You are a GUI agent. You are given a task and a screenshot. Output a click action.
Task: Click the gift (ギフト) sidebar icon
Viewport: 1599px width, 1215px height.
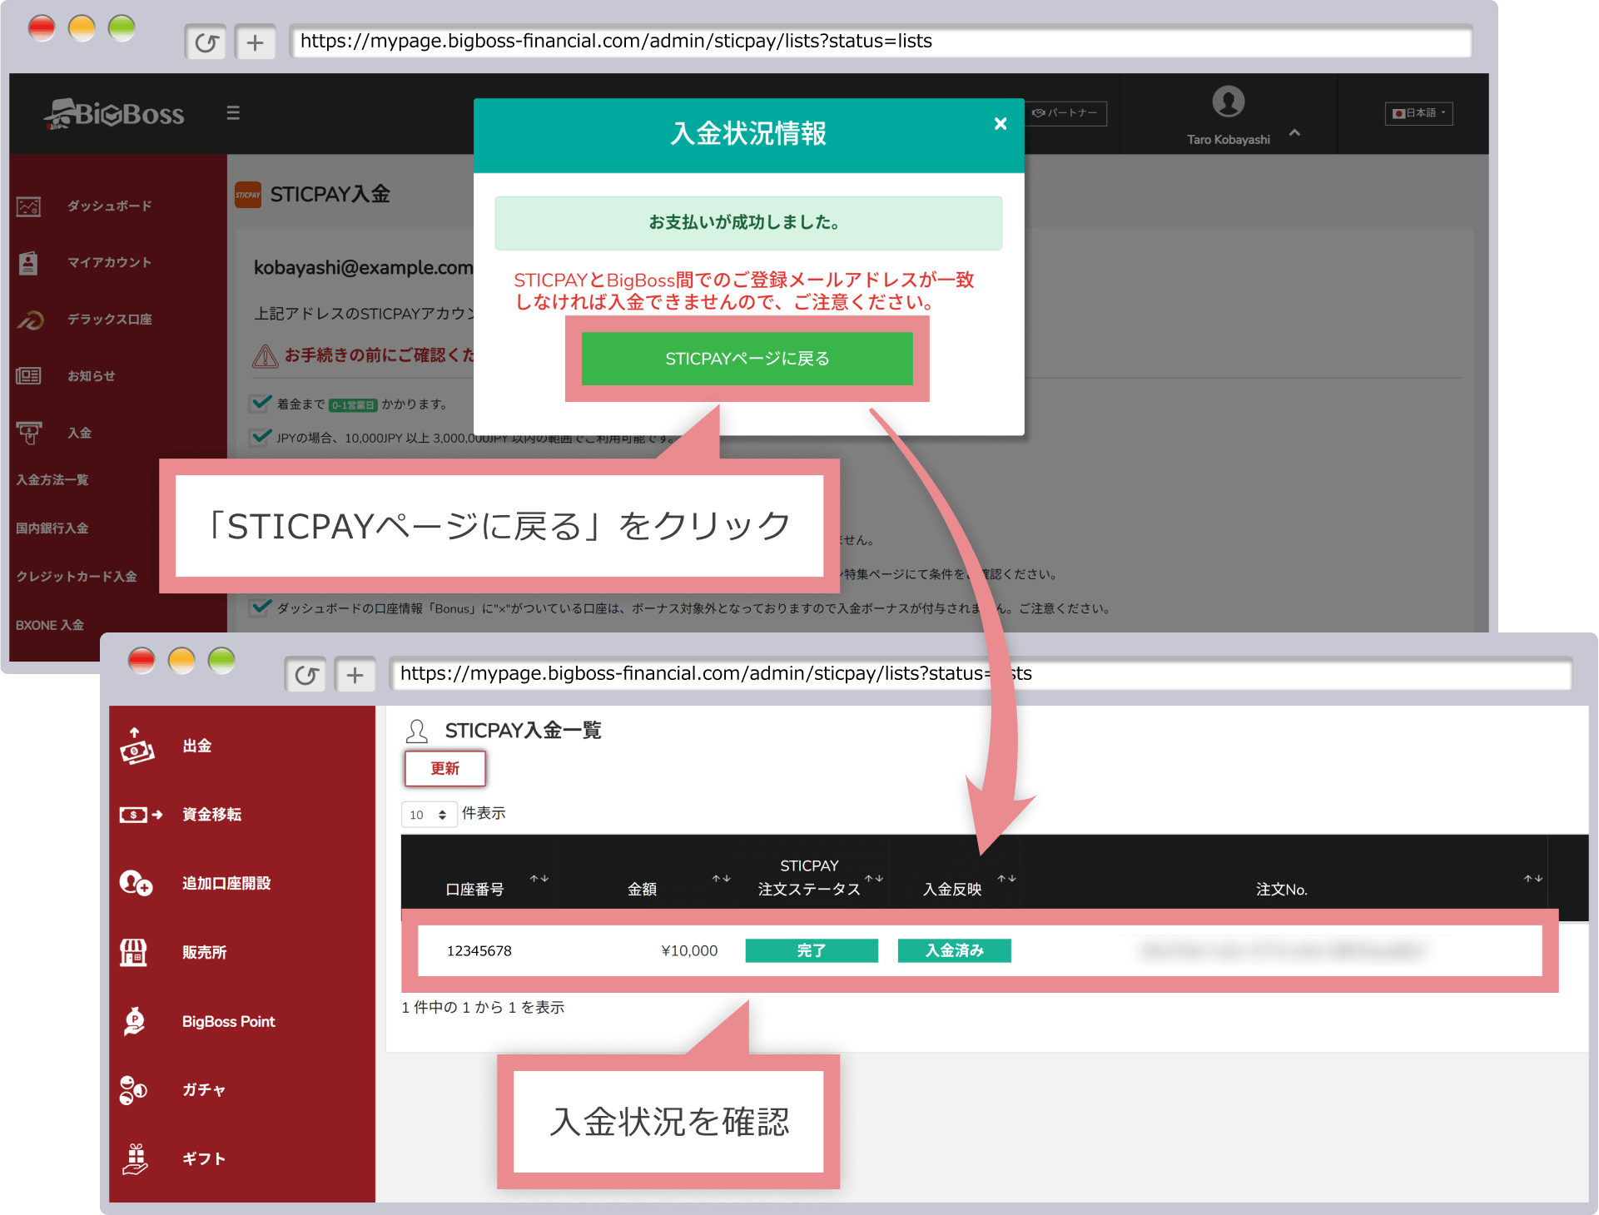coord(135,1158)
